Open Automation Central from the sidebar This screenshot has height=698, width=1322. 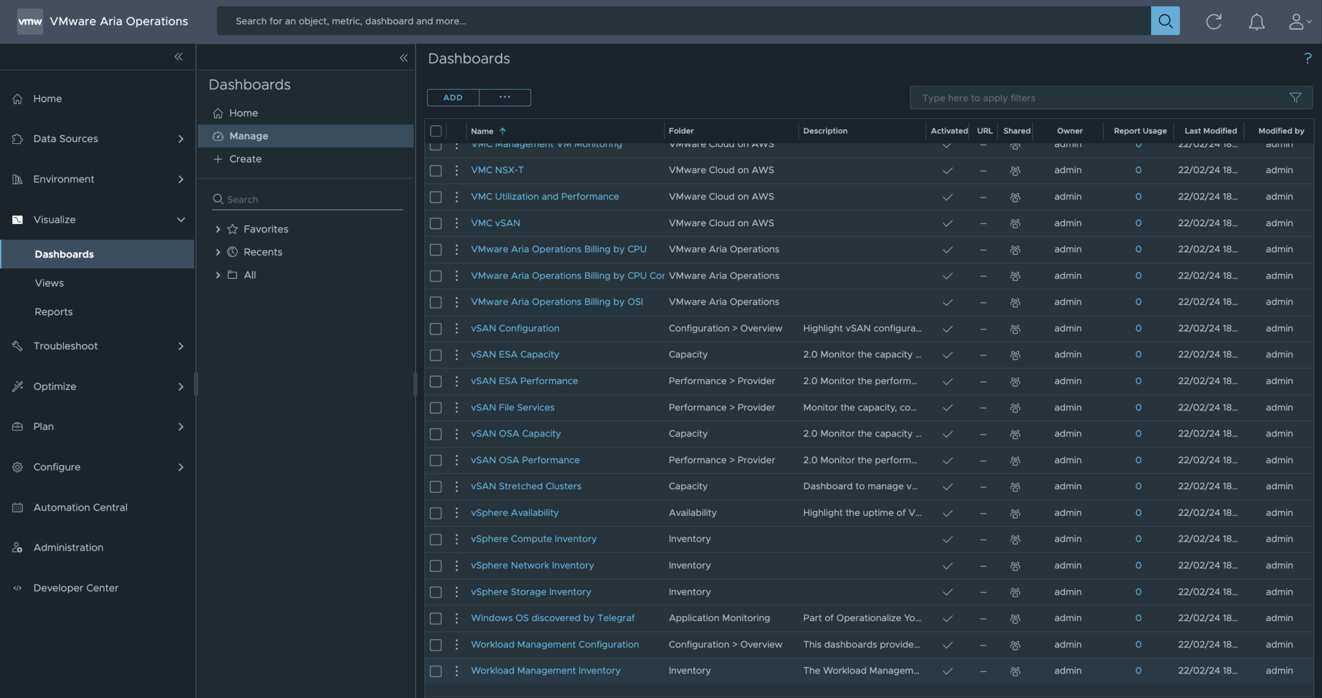(80, 508)
